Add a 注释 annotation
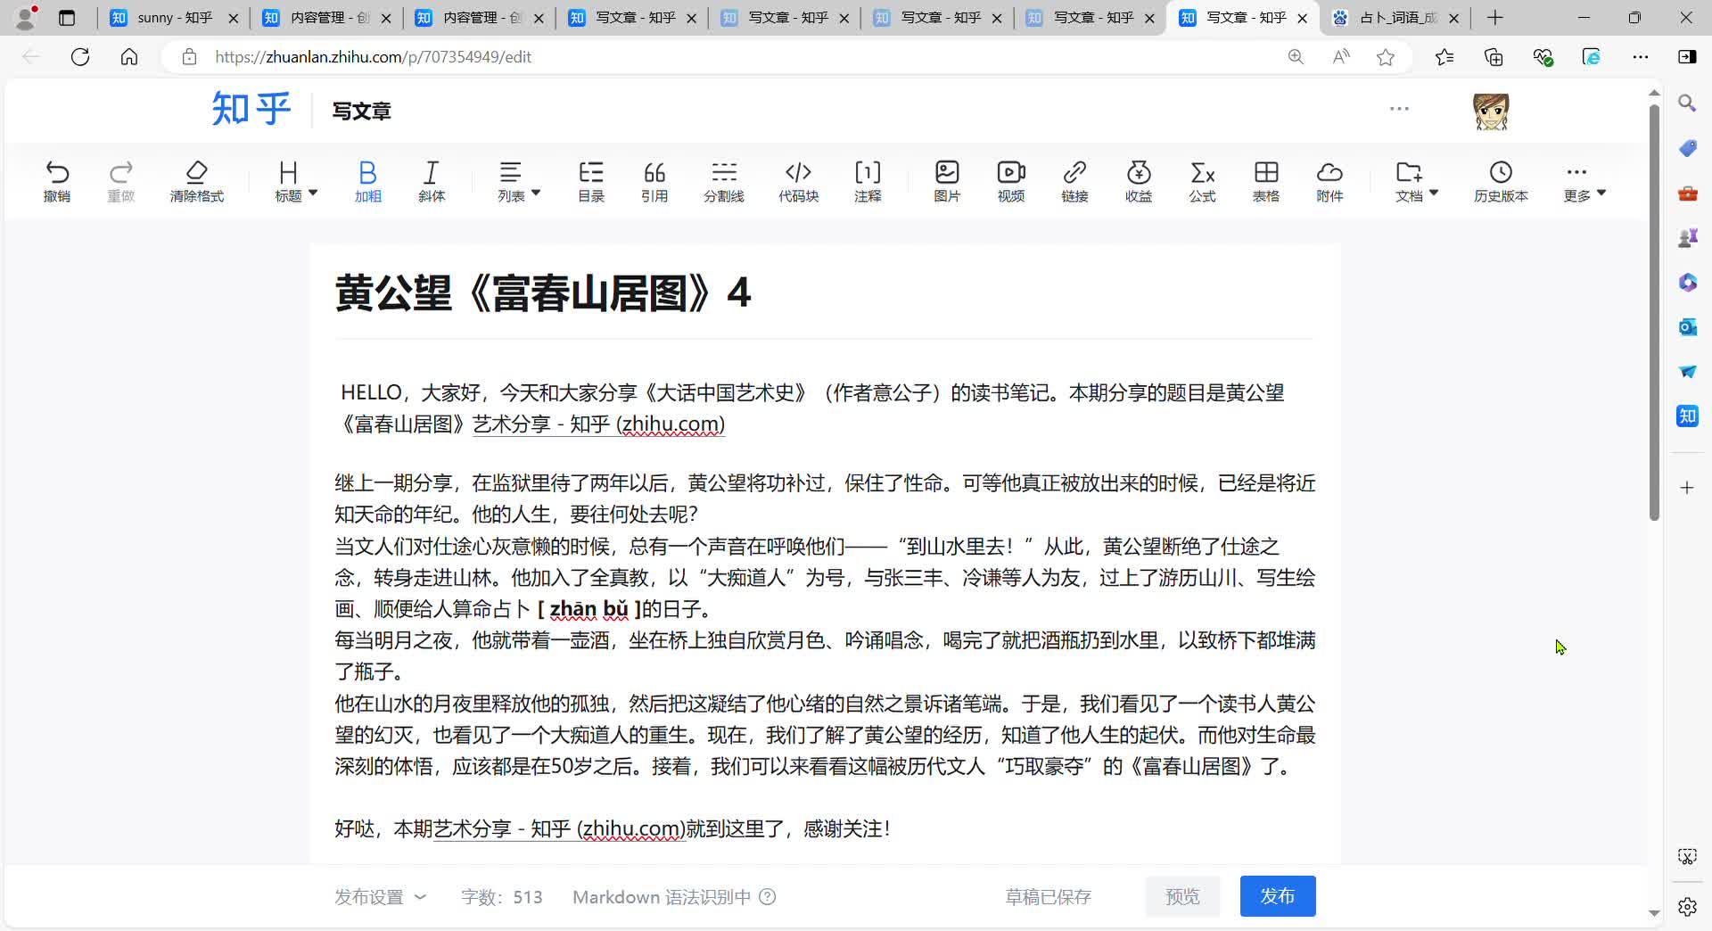 click(868, 181)
